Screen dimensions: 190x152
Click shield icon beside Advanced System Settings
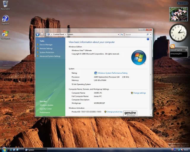pyautogui.click(x=38, y=56)
